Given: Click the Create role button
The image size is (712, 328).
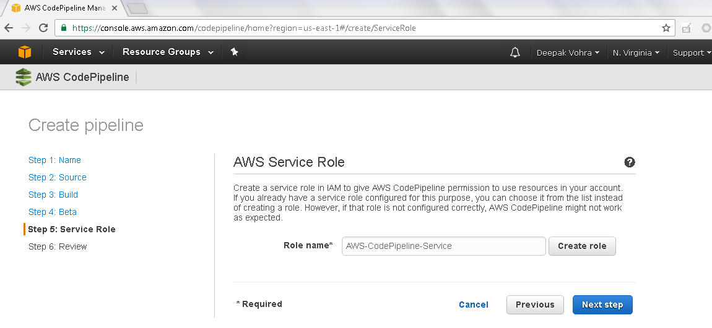Looking at the screenshot, I should click(582, 246).
